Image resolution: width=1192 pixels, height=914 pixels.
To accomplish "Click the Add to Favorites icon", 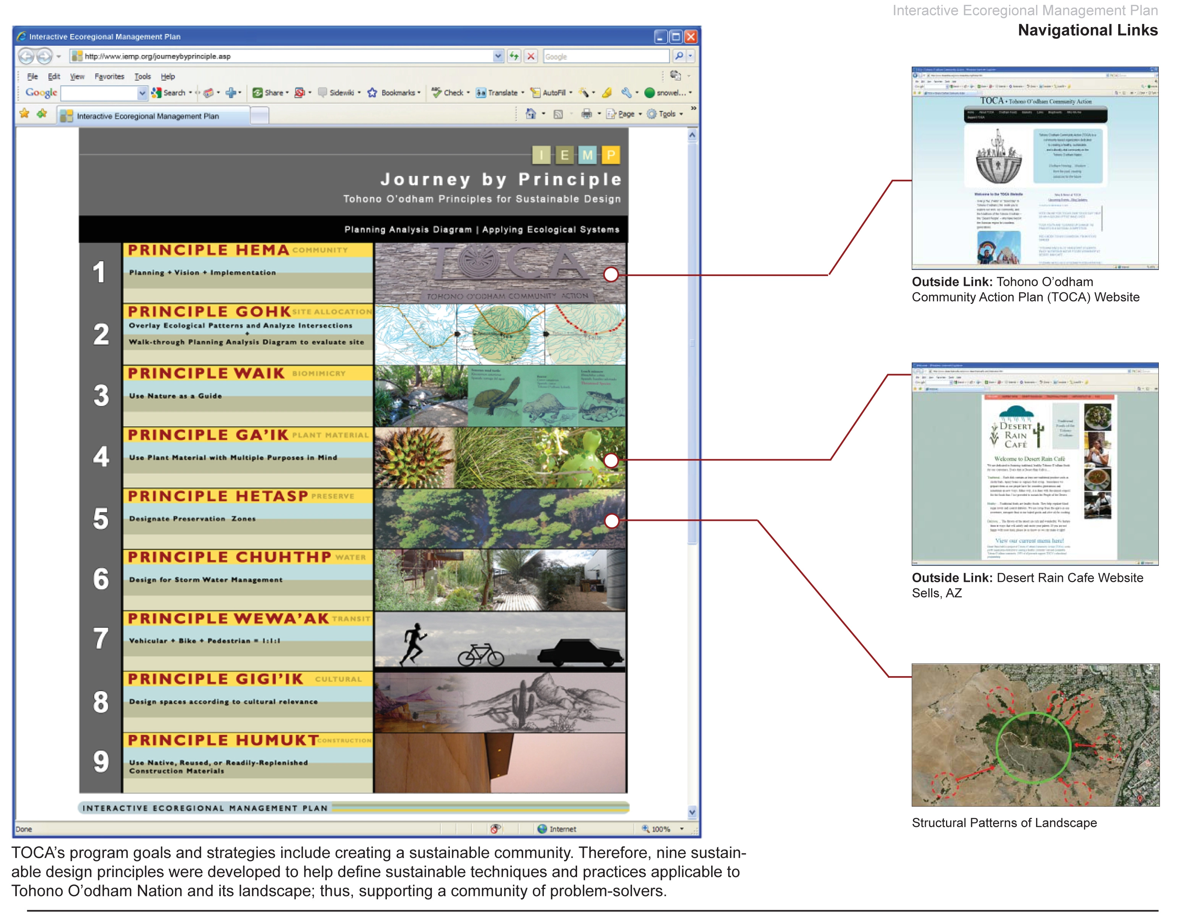I will 42,114.
